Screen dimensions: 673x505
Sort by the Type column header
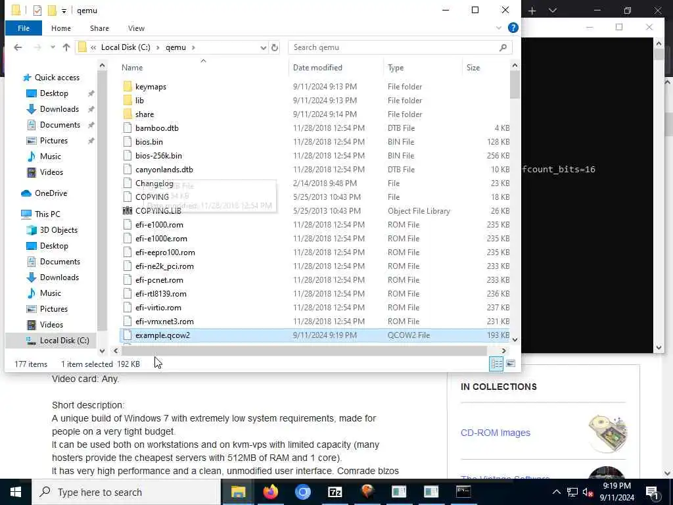396,68
